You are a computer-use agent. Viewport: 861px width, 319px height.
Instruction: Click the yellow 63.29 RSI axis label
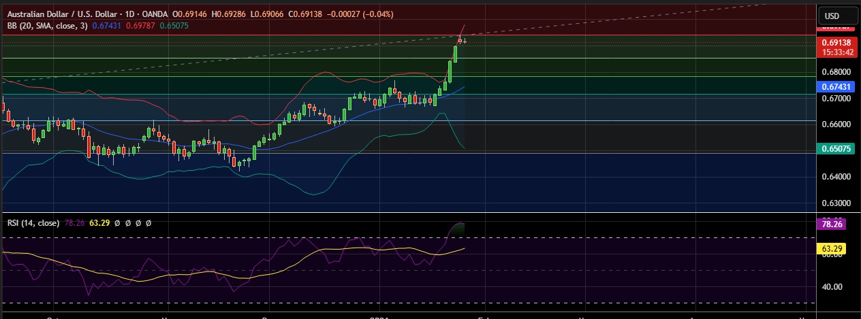[836, 249]
